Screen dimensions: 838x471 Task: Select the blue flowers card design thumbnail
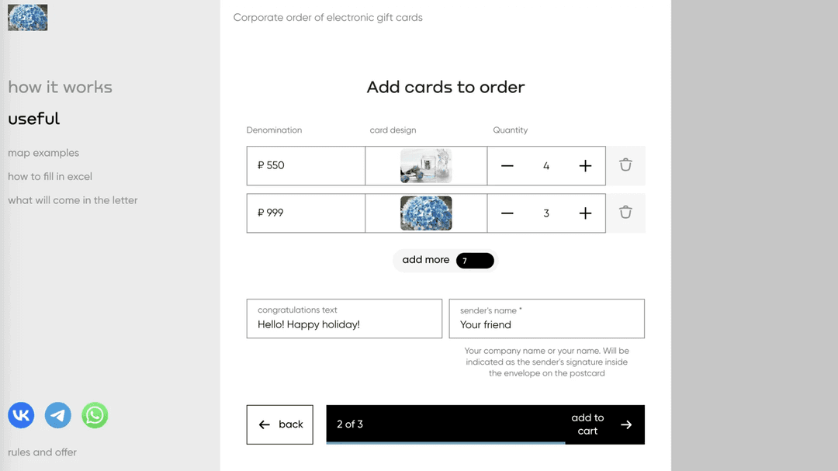point(426,213)
